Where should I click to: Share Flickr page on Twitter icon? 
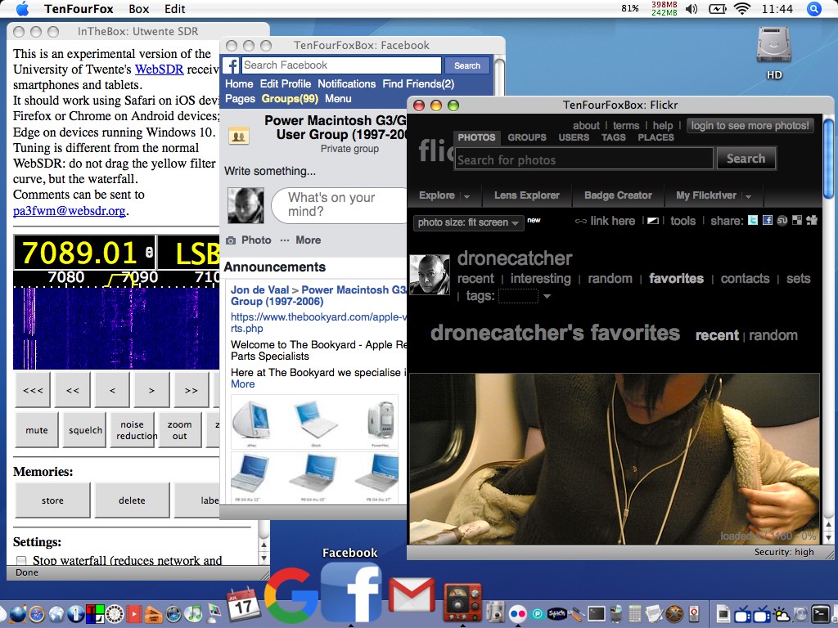coord(753,220)
